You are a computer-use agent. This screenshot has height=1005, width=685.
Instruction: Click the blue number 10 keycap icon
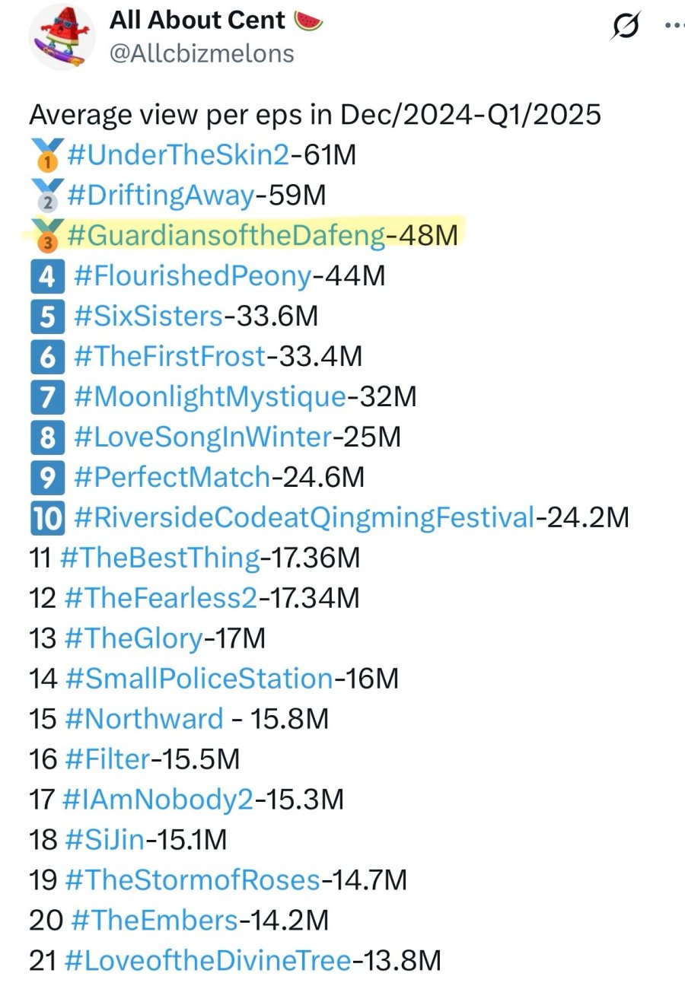[47, 518]
